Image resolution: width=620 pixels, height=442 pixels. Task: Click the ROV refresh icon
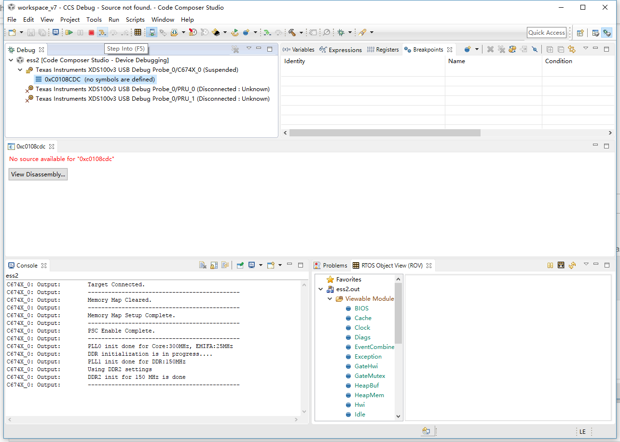click(x=572, y=265)
